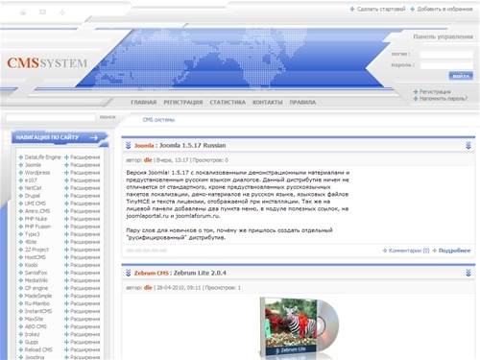This screenshot has height=360, width=480.
Task: Open author dle link of Zebrum article
Action: (x=148, y=288)
